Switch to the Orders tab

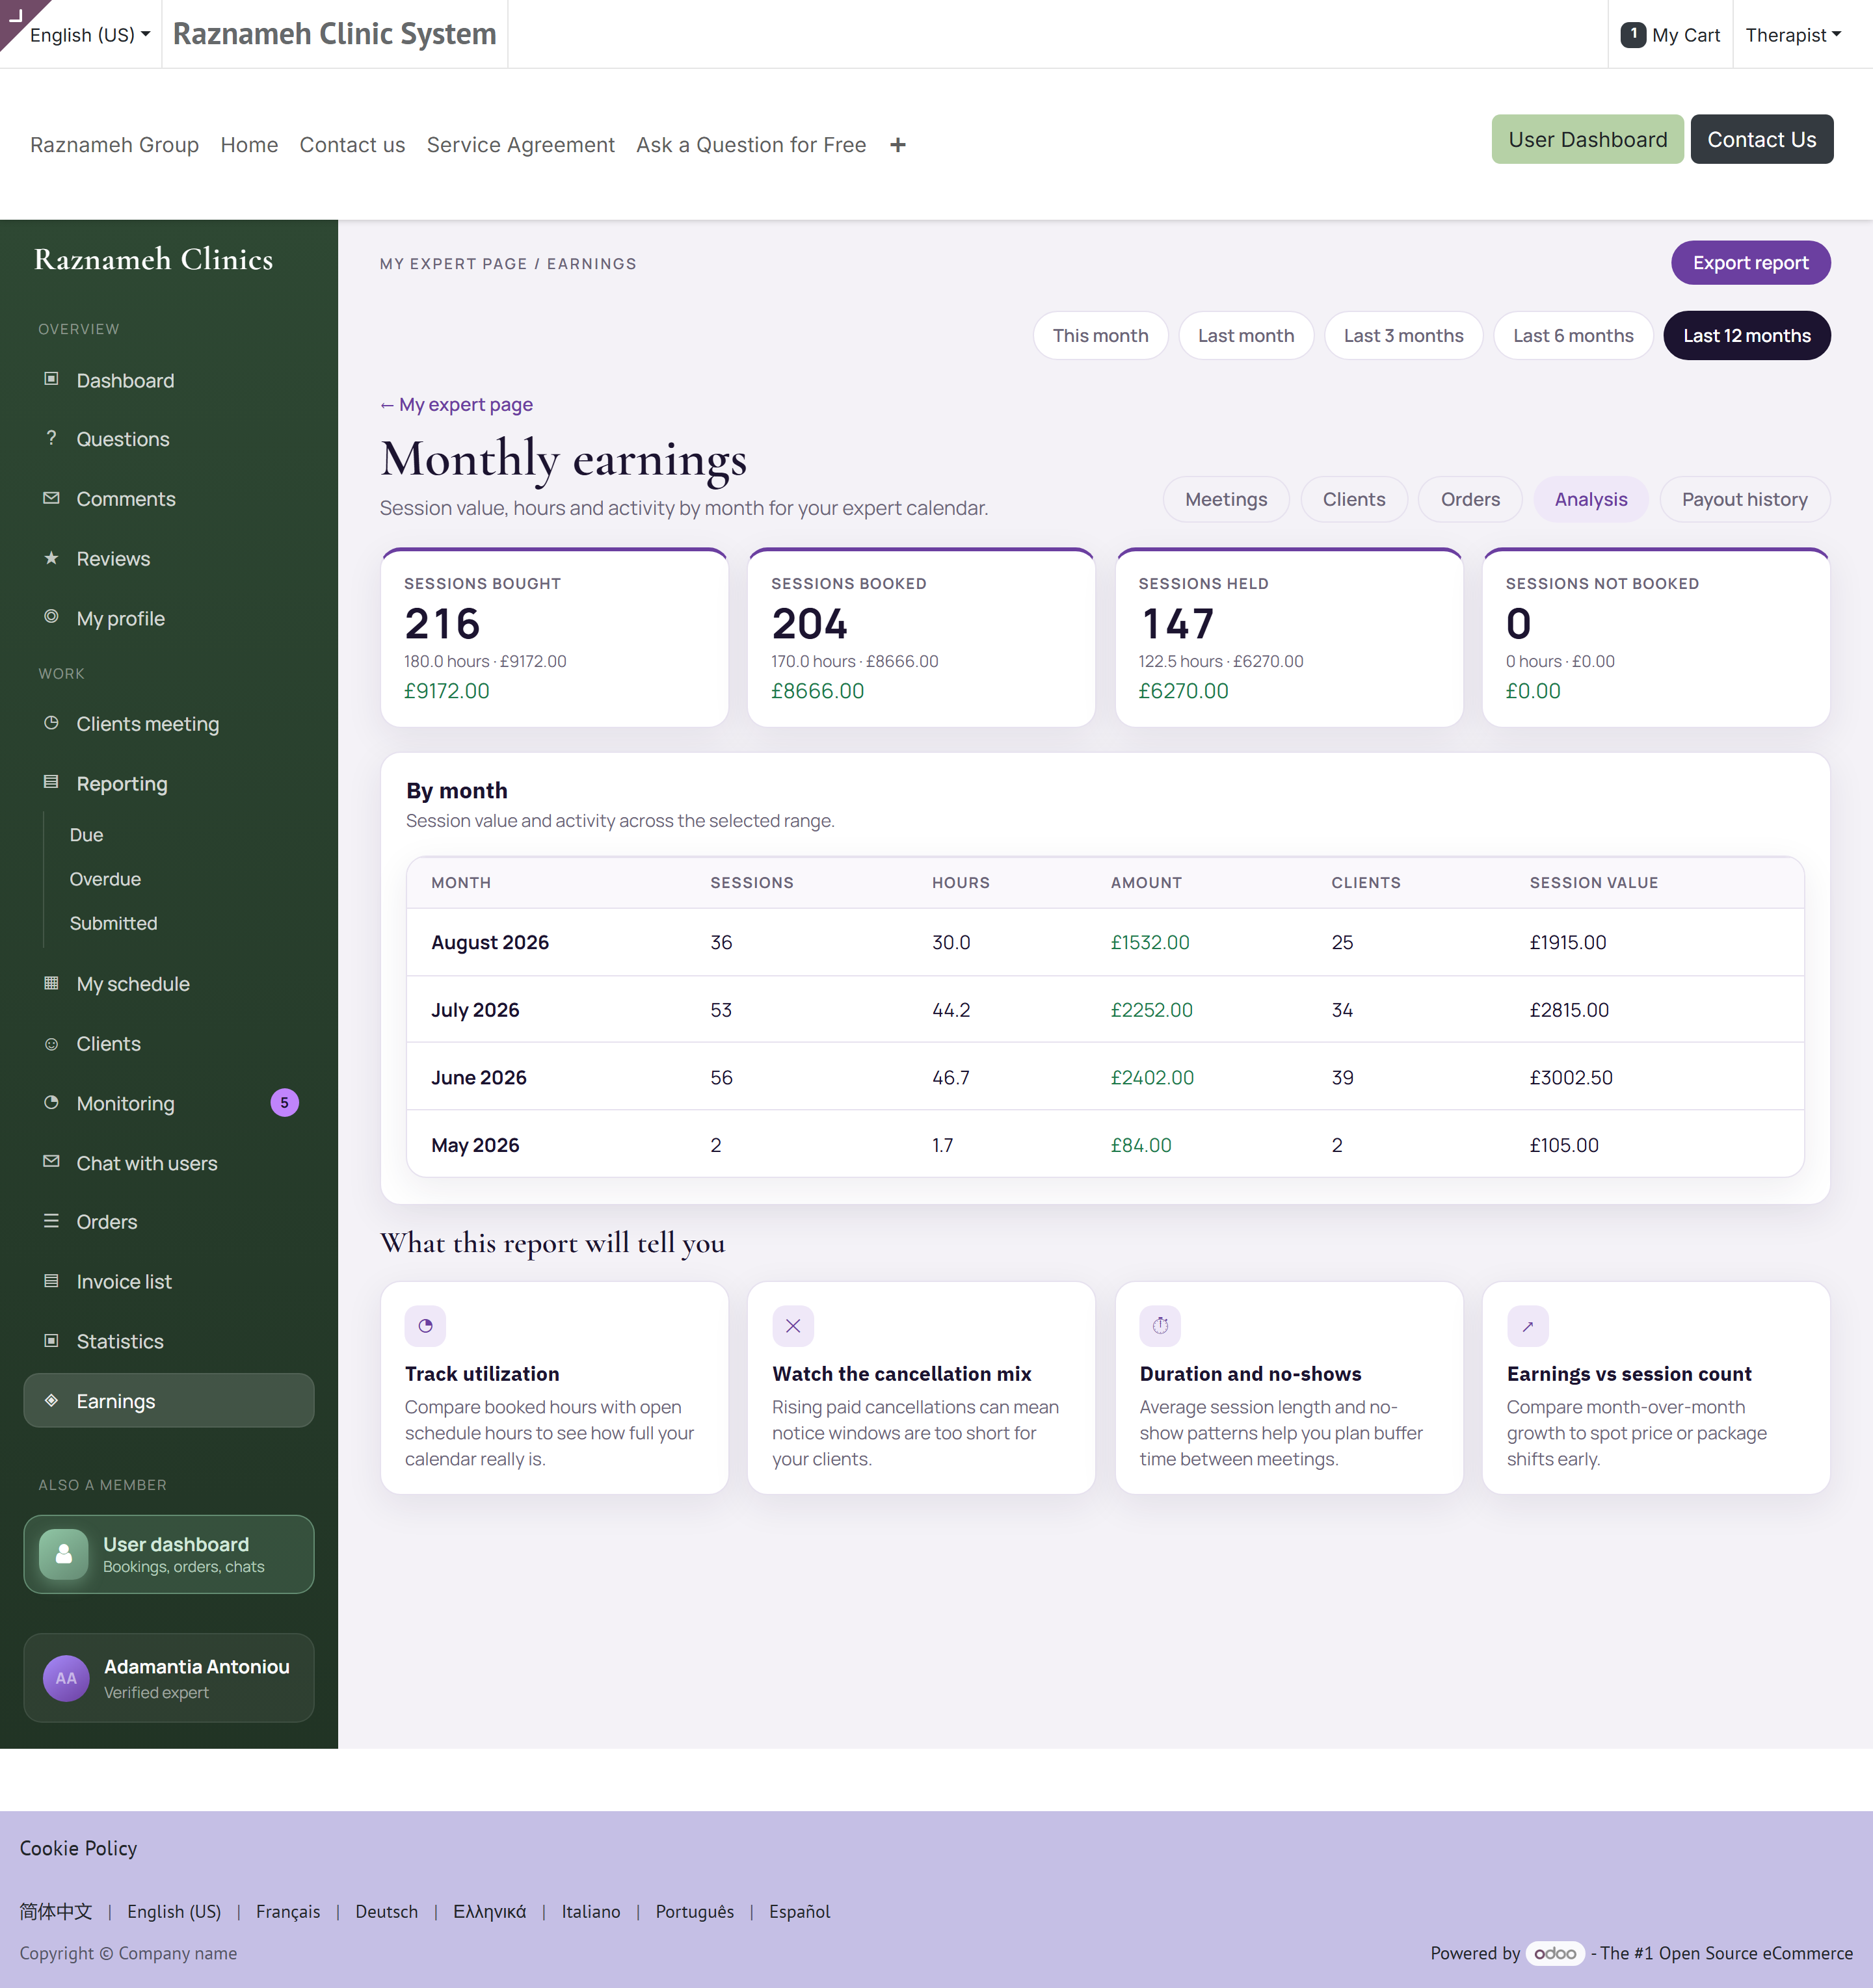[x=1470, y=499]
